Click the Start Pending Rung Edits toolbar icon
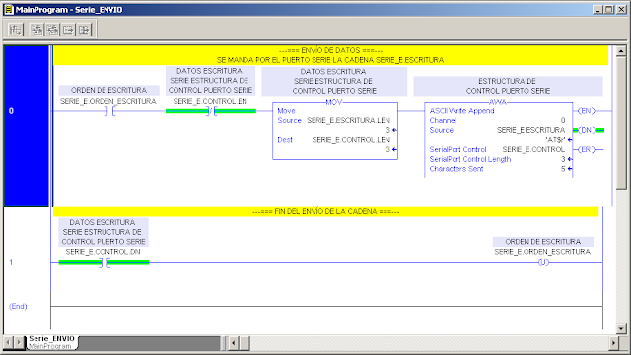 pyautogui.click(x=16, y=30)
